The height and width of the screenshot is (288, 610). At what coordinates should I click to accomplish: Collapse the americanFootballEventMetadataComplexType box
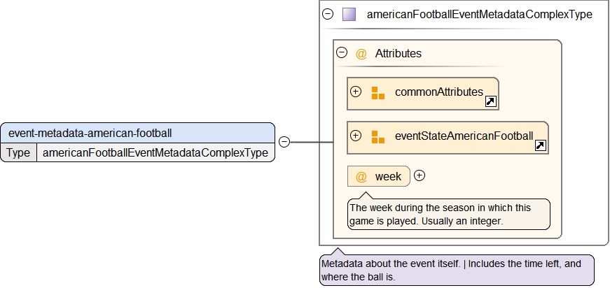tap(327, 14)
